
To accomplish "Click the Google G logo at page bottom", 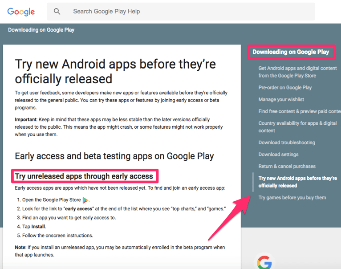I will pos(264,261).
